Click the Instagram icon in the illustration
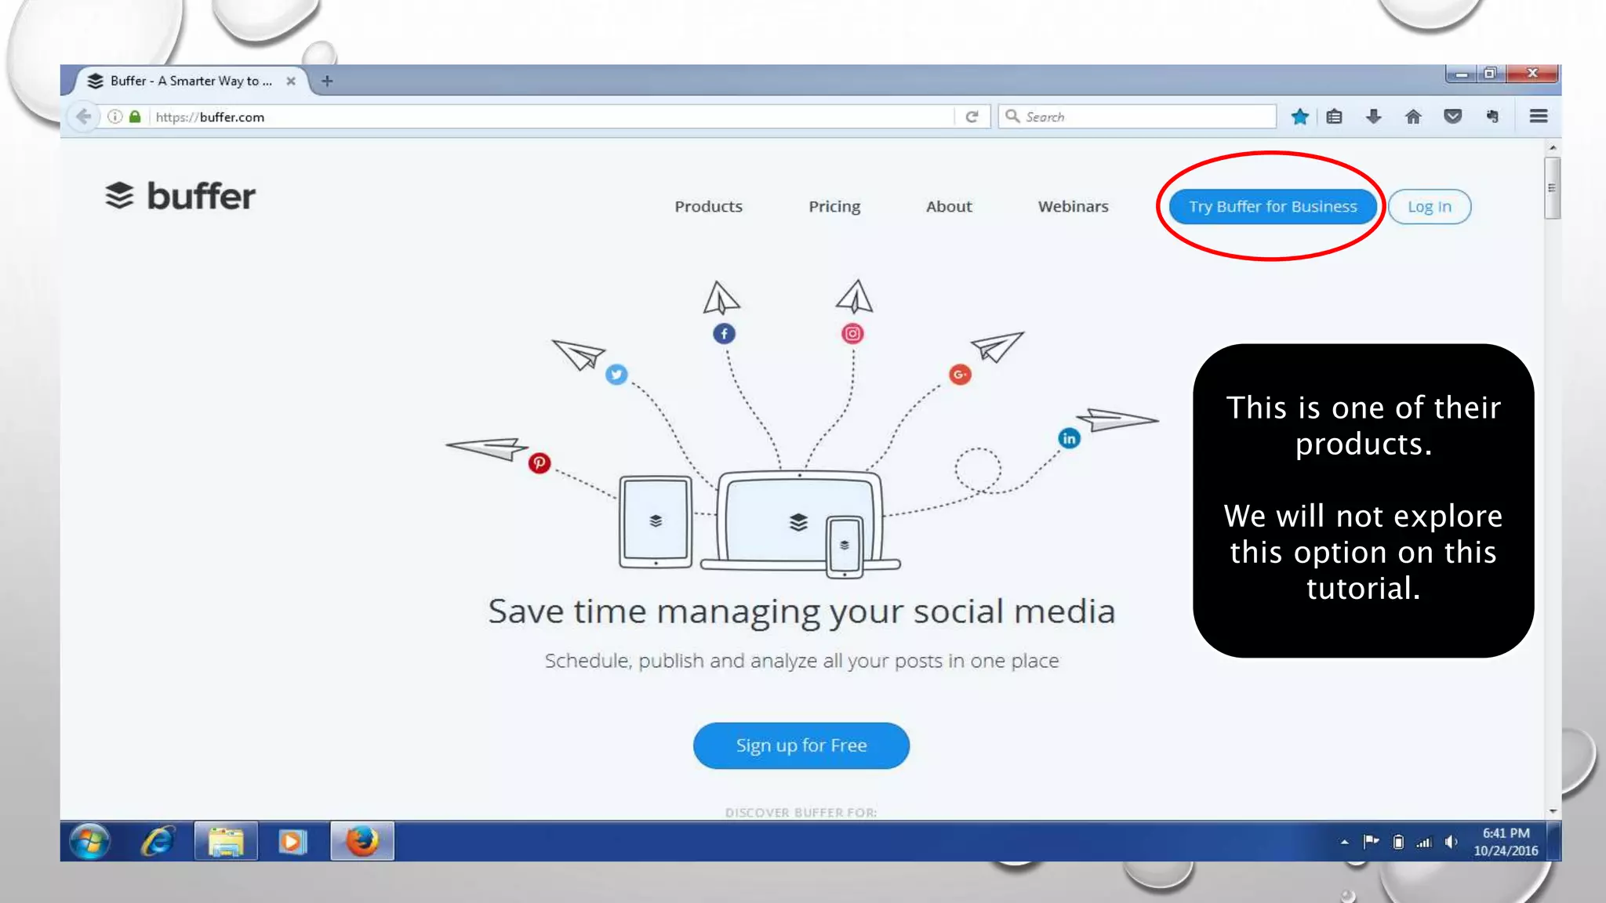1606x903 pixels. coord(852,334)
